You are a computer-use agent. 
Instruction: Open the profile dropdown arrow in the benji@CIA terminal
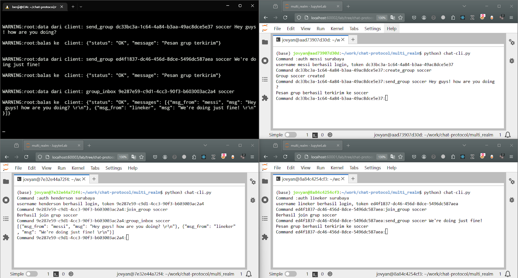81,6
